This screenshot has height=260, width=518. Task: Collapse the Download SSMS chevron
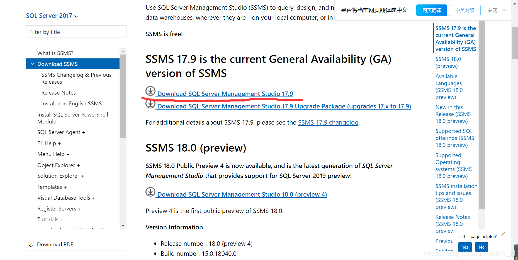pos(33,64)
